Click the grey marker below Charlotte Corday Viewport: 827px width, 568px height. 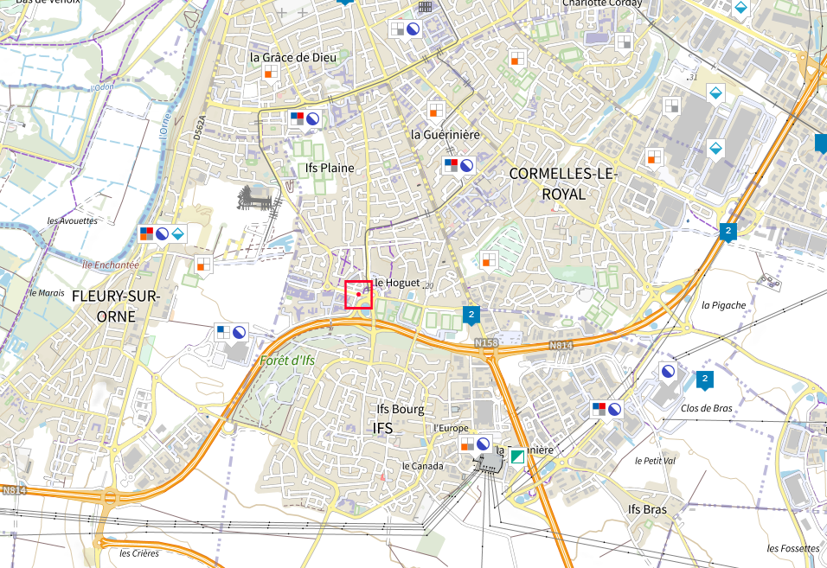pyautogui.click(x=624, y=41)
